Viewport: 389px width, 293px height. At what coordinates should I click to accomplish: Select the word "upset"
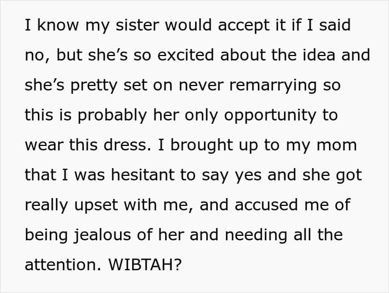96,206
